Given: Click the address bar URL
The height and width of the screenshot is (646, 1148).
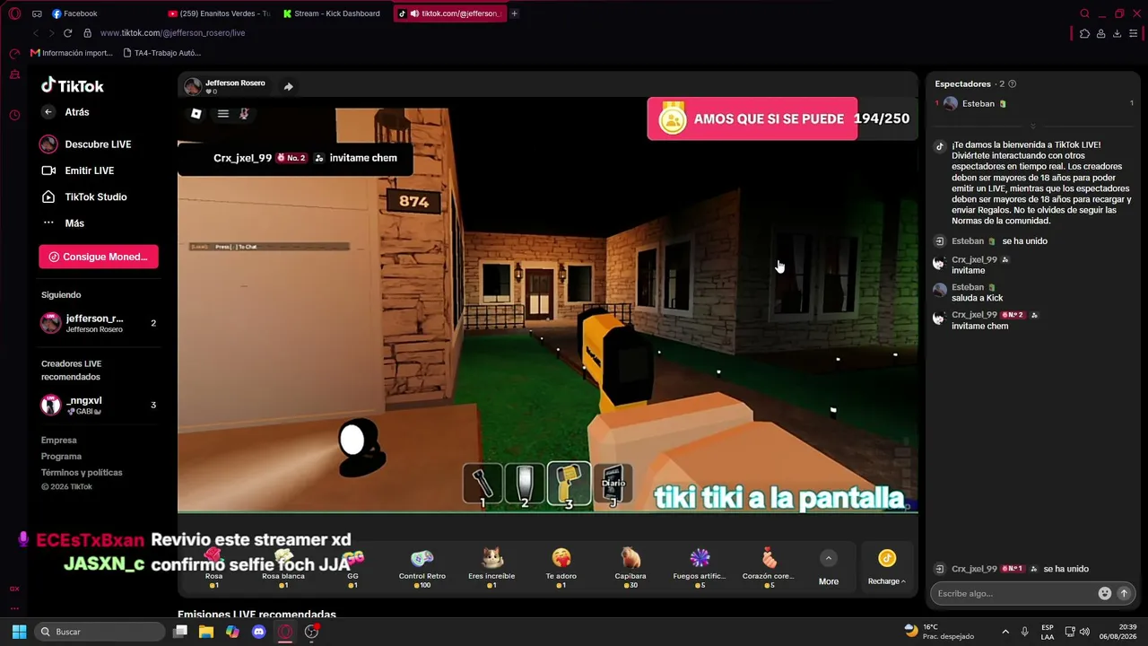Looking at the screenshot, I should [172, 33].
